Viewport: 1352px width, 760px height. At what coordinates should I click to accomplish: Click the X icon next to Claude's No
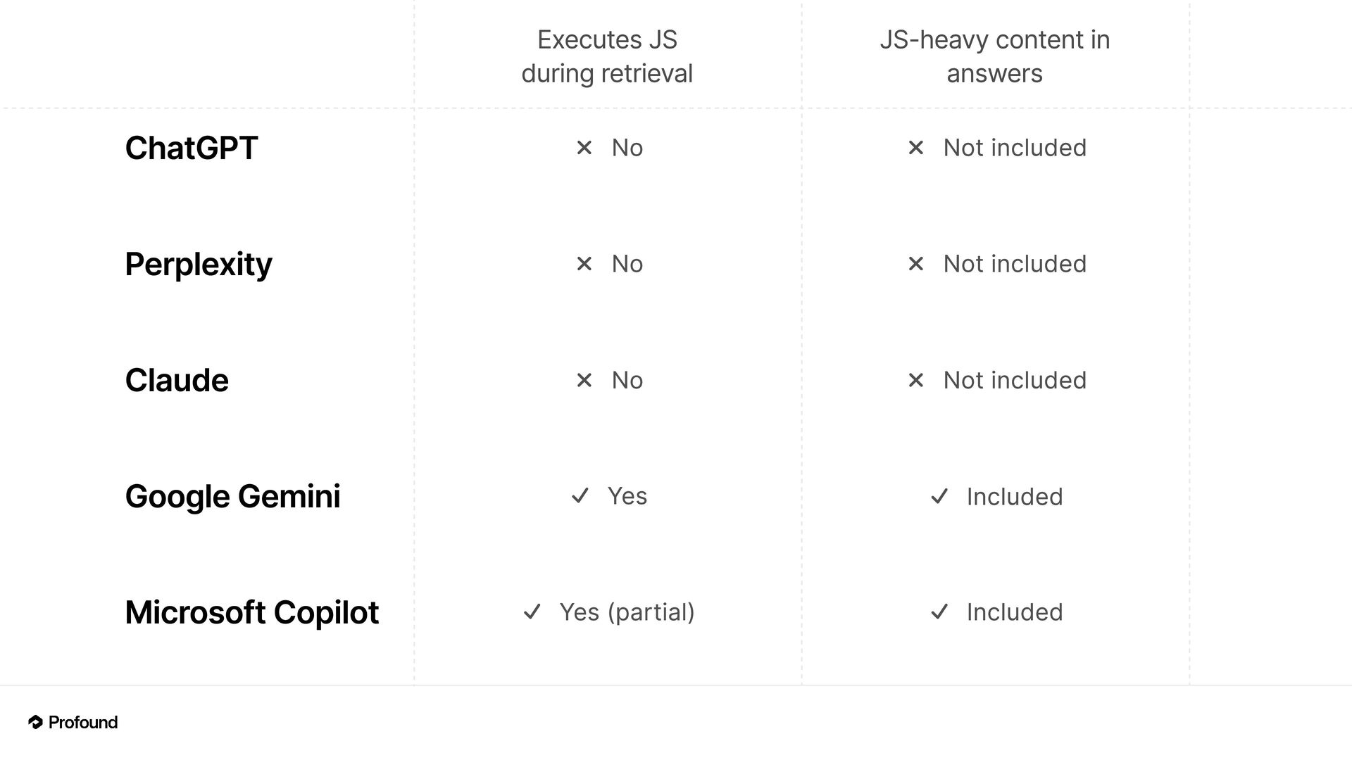584,380
